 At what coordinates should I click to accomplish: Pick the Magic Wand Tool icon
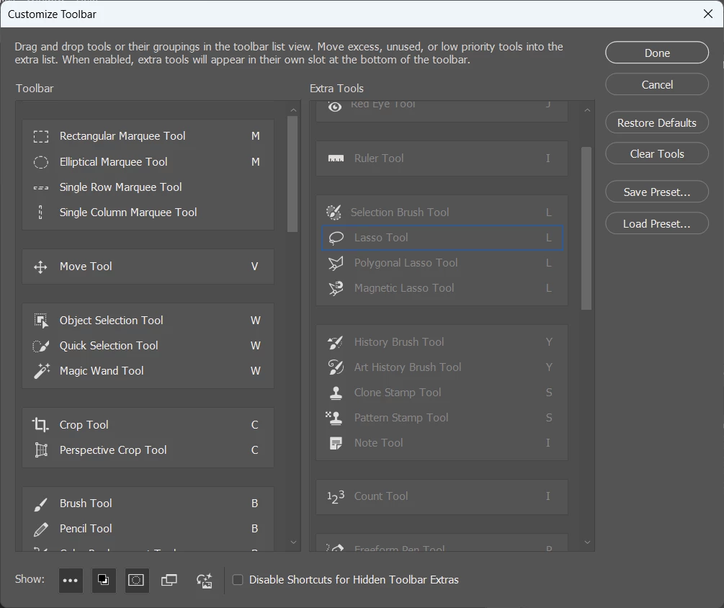pos(42,371)
